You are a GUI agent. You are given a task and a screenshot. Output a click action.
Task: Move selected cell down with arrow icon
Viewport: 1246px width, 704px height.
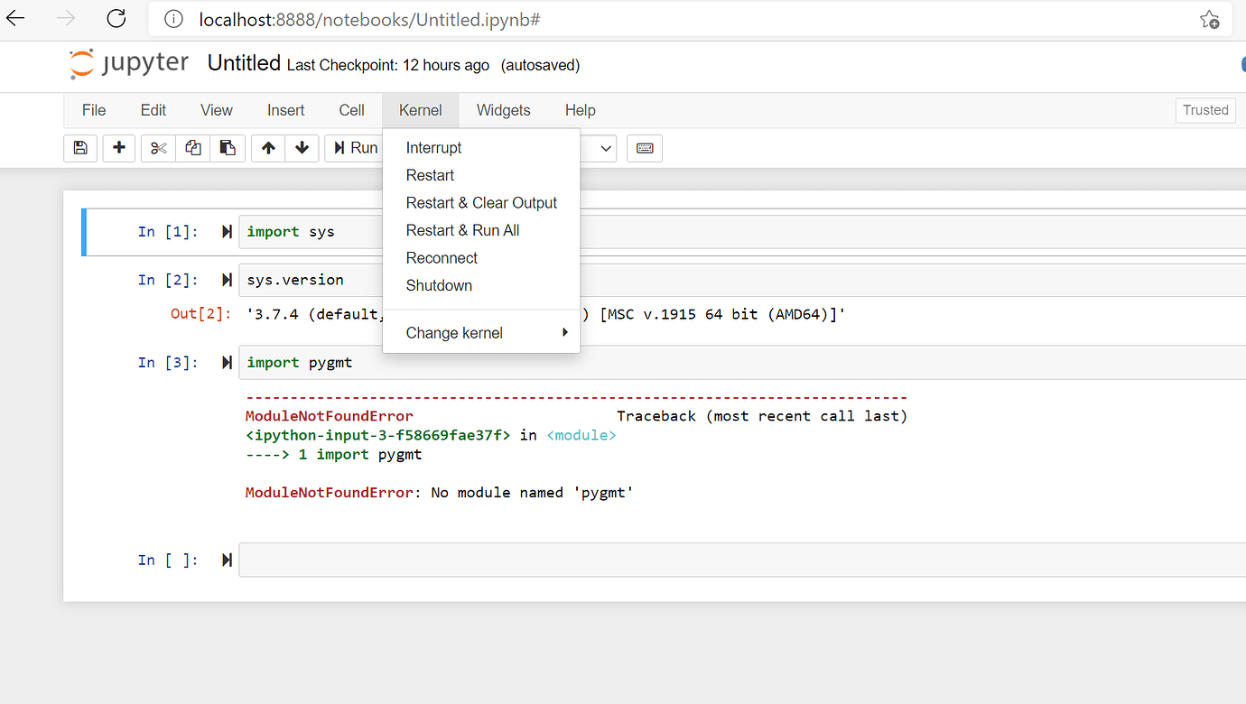pyautogui.click(x=302, y=148)
